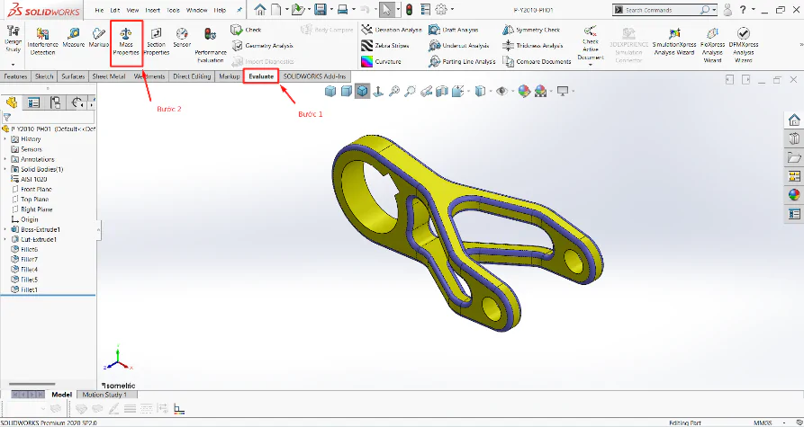Open Appearances tab in right task pane
This screenshot has height=427, width=804.
pyautogui.click(x=794, y=195)
